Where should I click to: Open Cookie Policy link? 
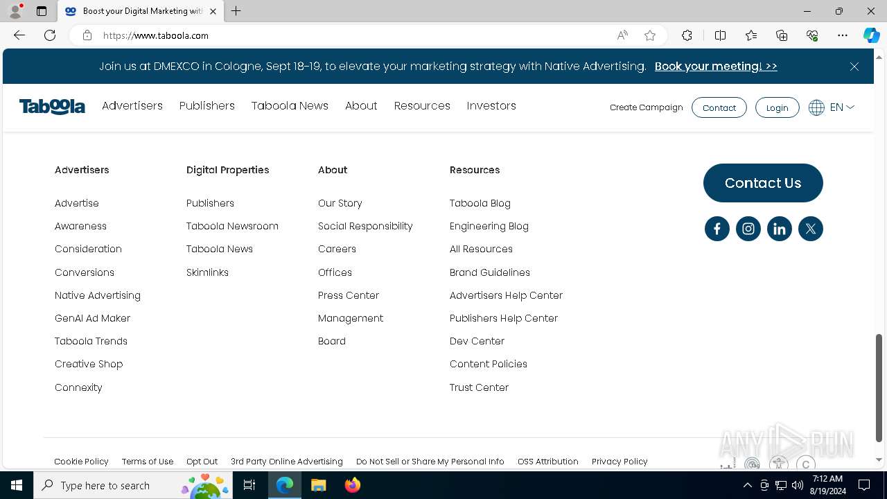pyautogui.click(x=82, y=462)
